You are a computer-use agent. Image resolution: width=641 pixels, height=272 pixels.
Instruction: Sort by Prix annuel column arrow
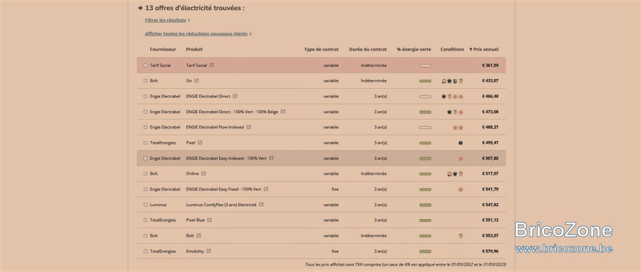[x=471, y=49]
